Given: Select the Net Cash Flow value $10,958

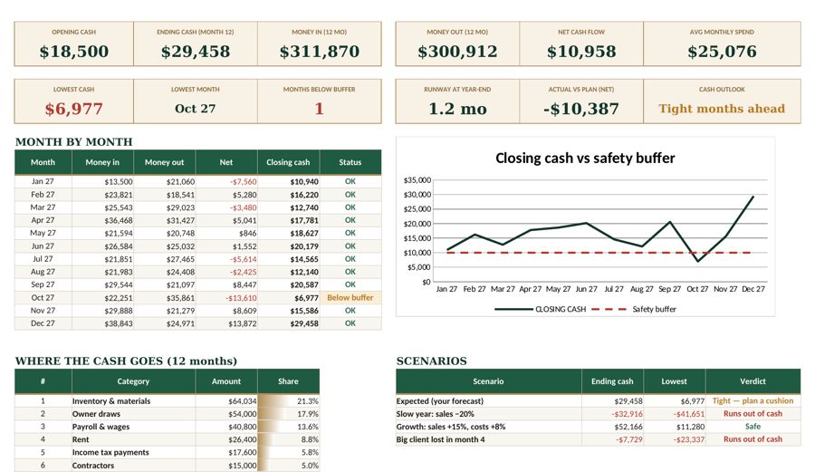Looking at the screenshot, I should point(581,52).
